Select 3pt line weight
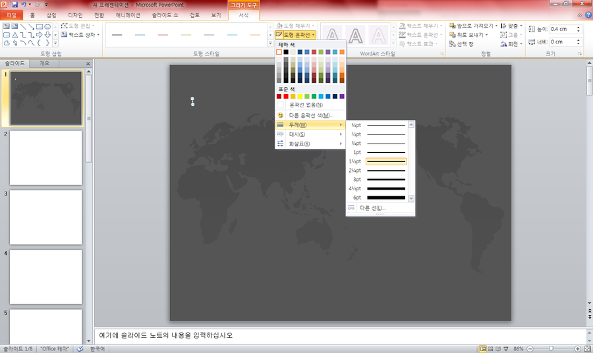 point(377,180)
